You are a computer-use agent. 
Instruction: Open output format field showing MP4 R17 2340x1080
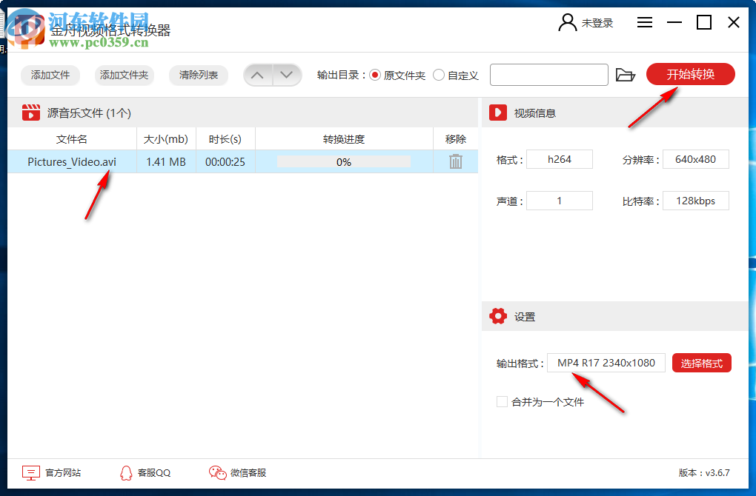pyautogui.click(x=606, y=363)
